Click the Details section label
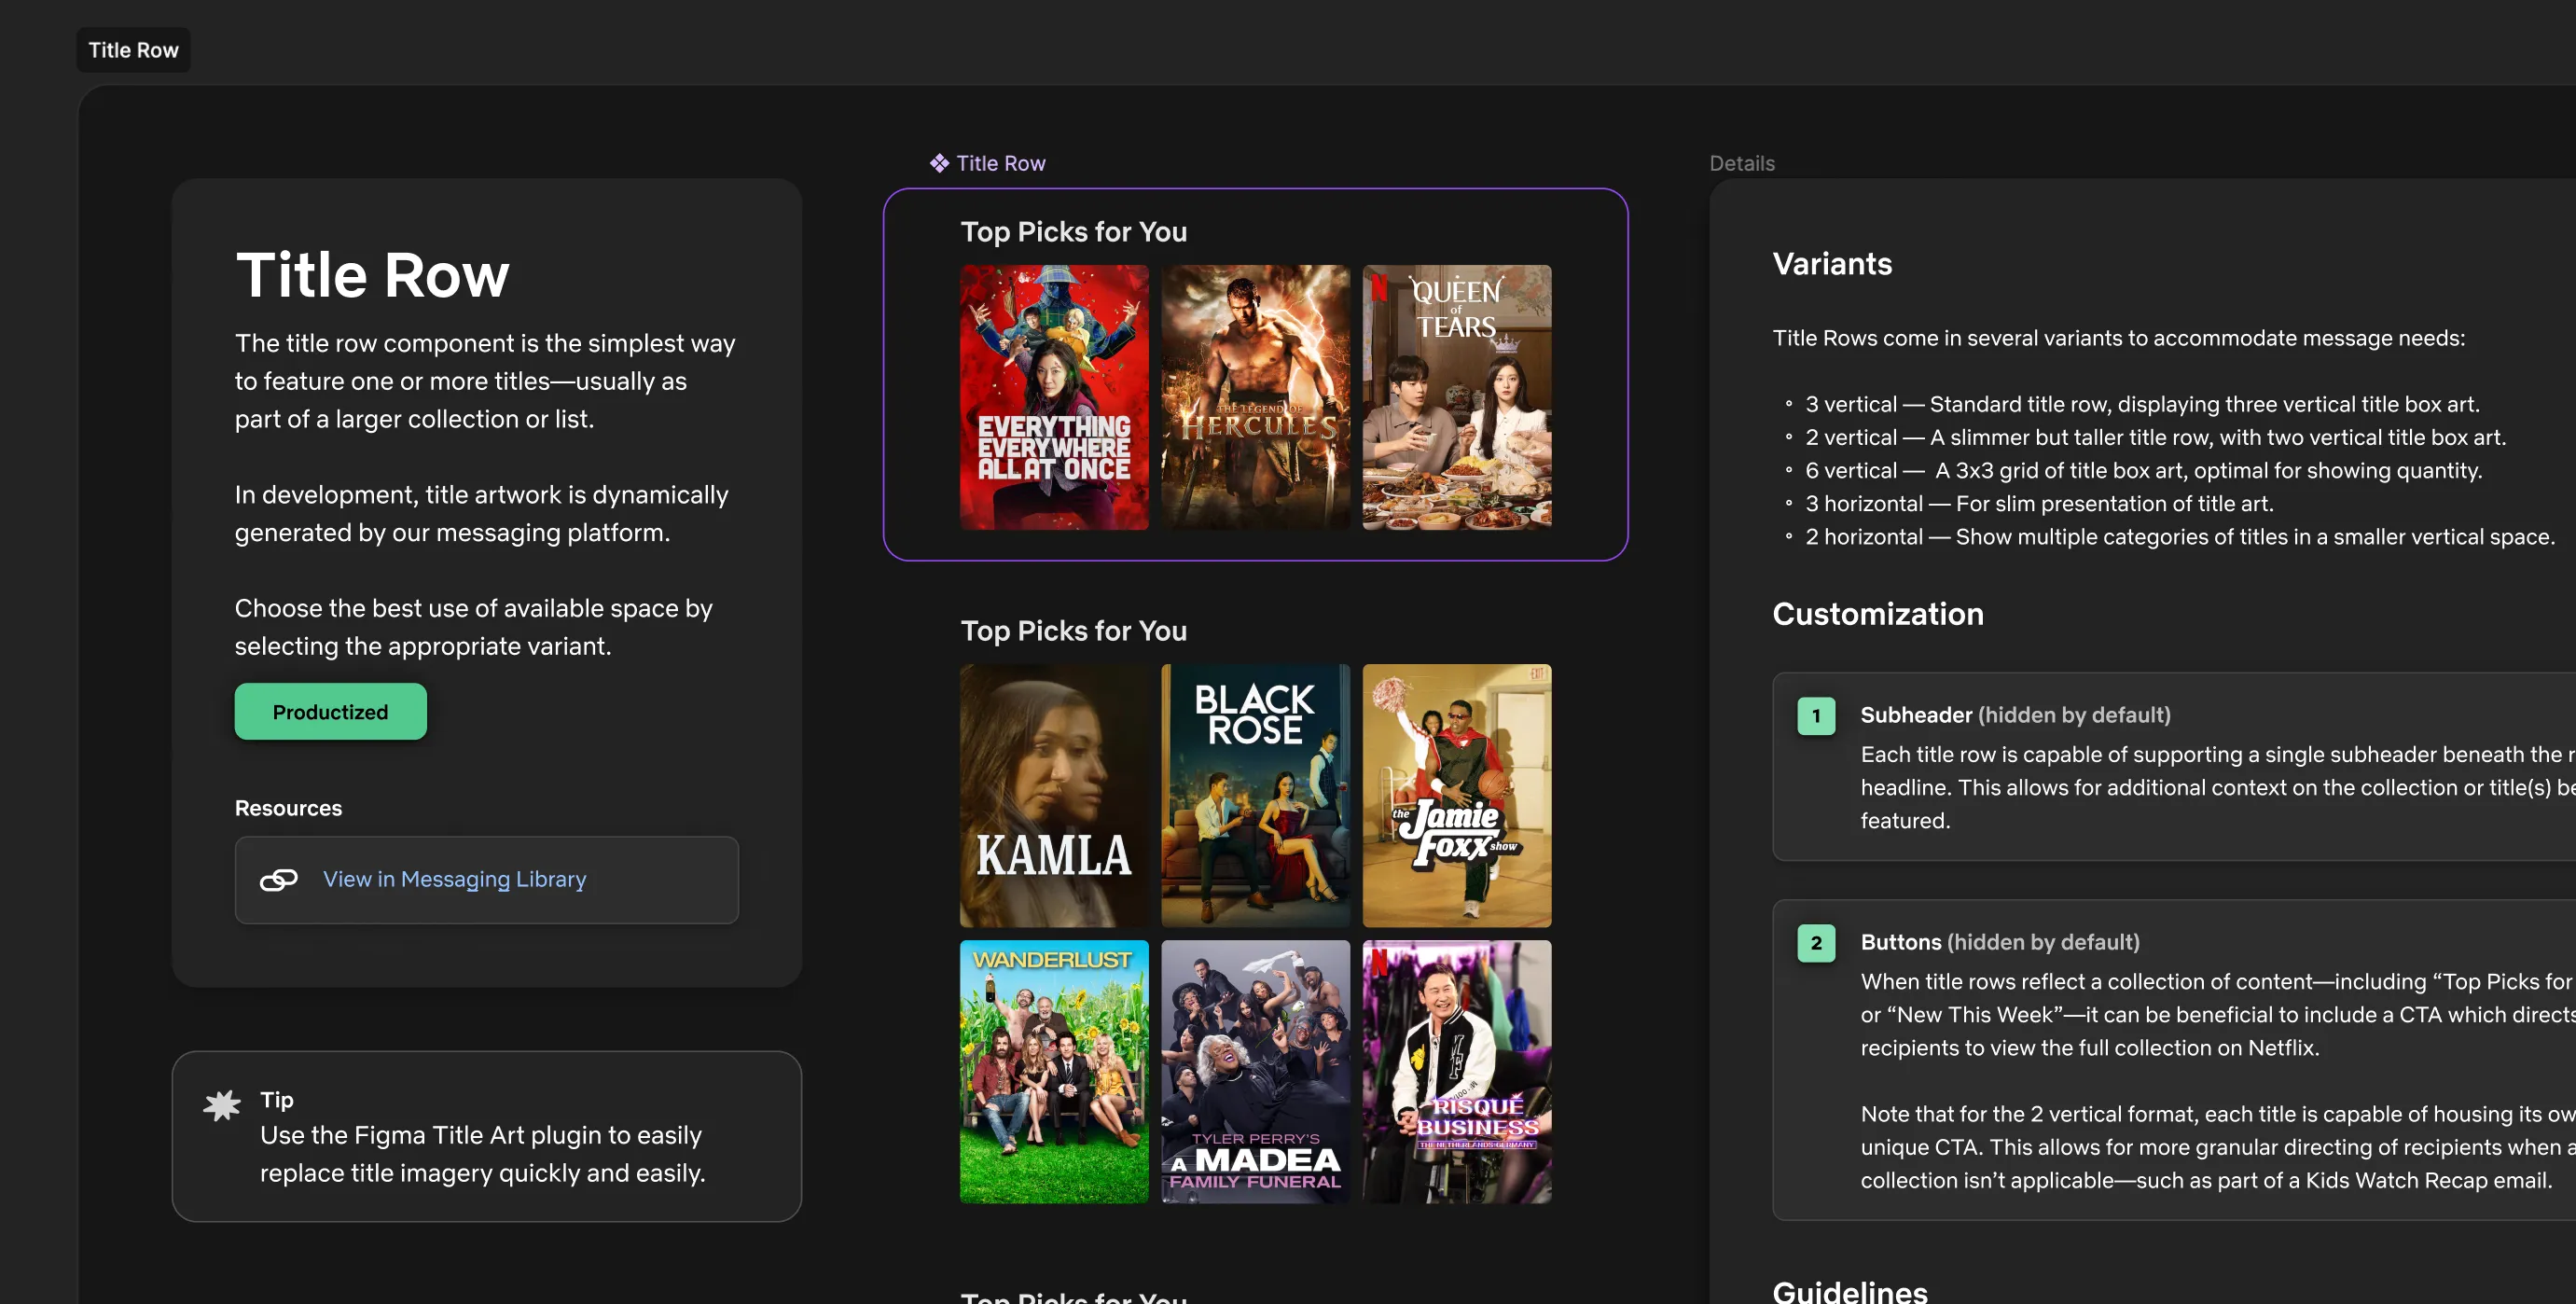Image resolution: width=2576 pixels, height=1304 pixels. [x=1742, y=163]
